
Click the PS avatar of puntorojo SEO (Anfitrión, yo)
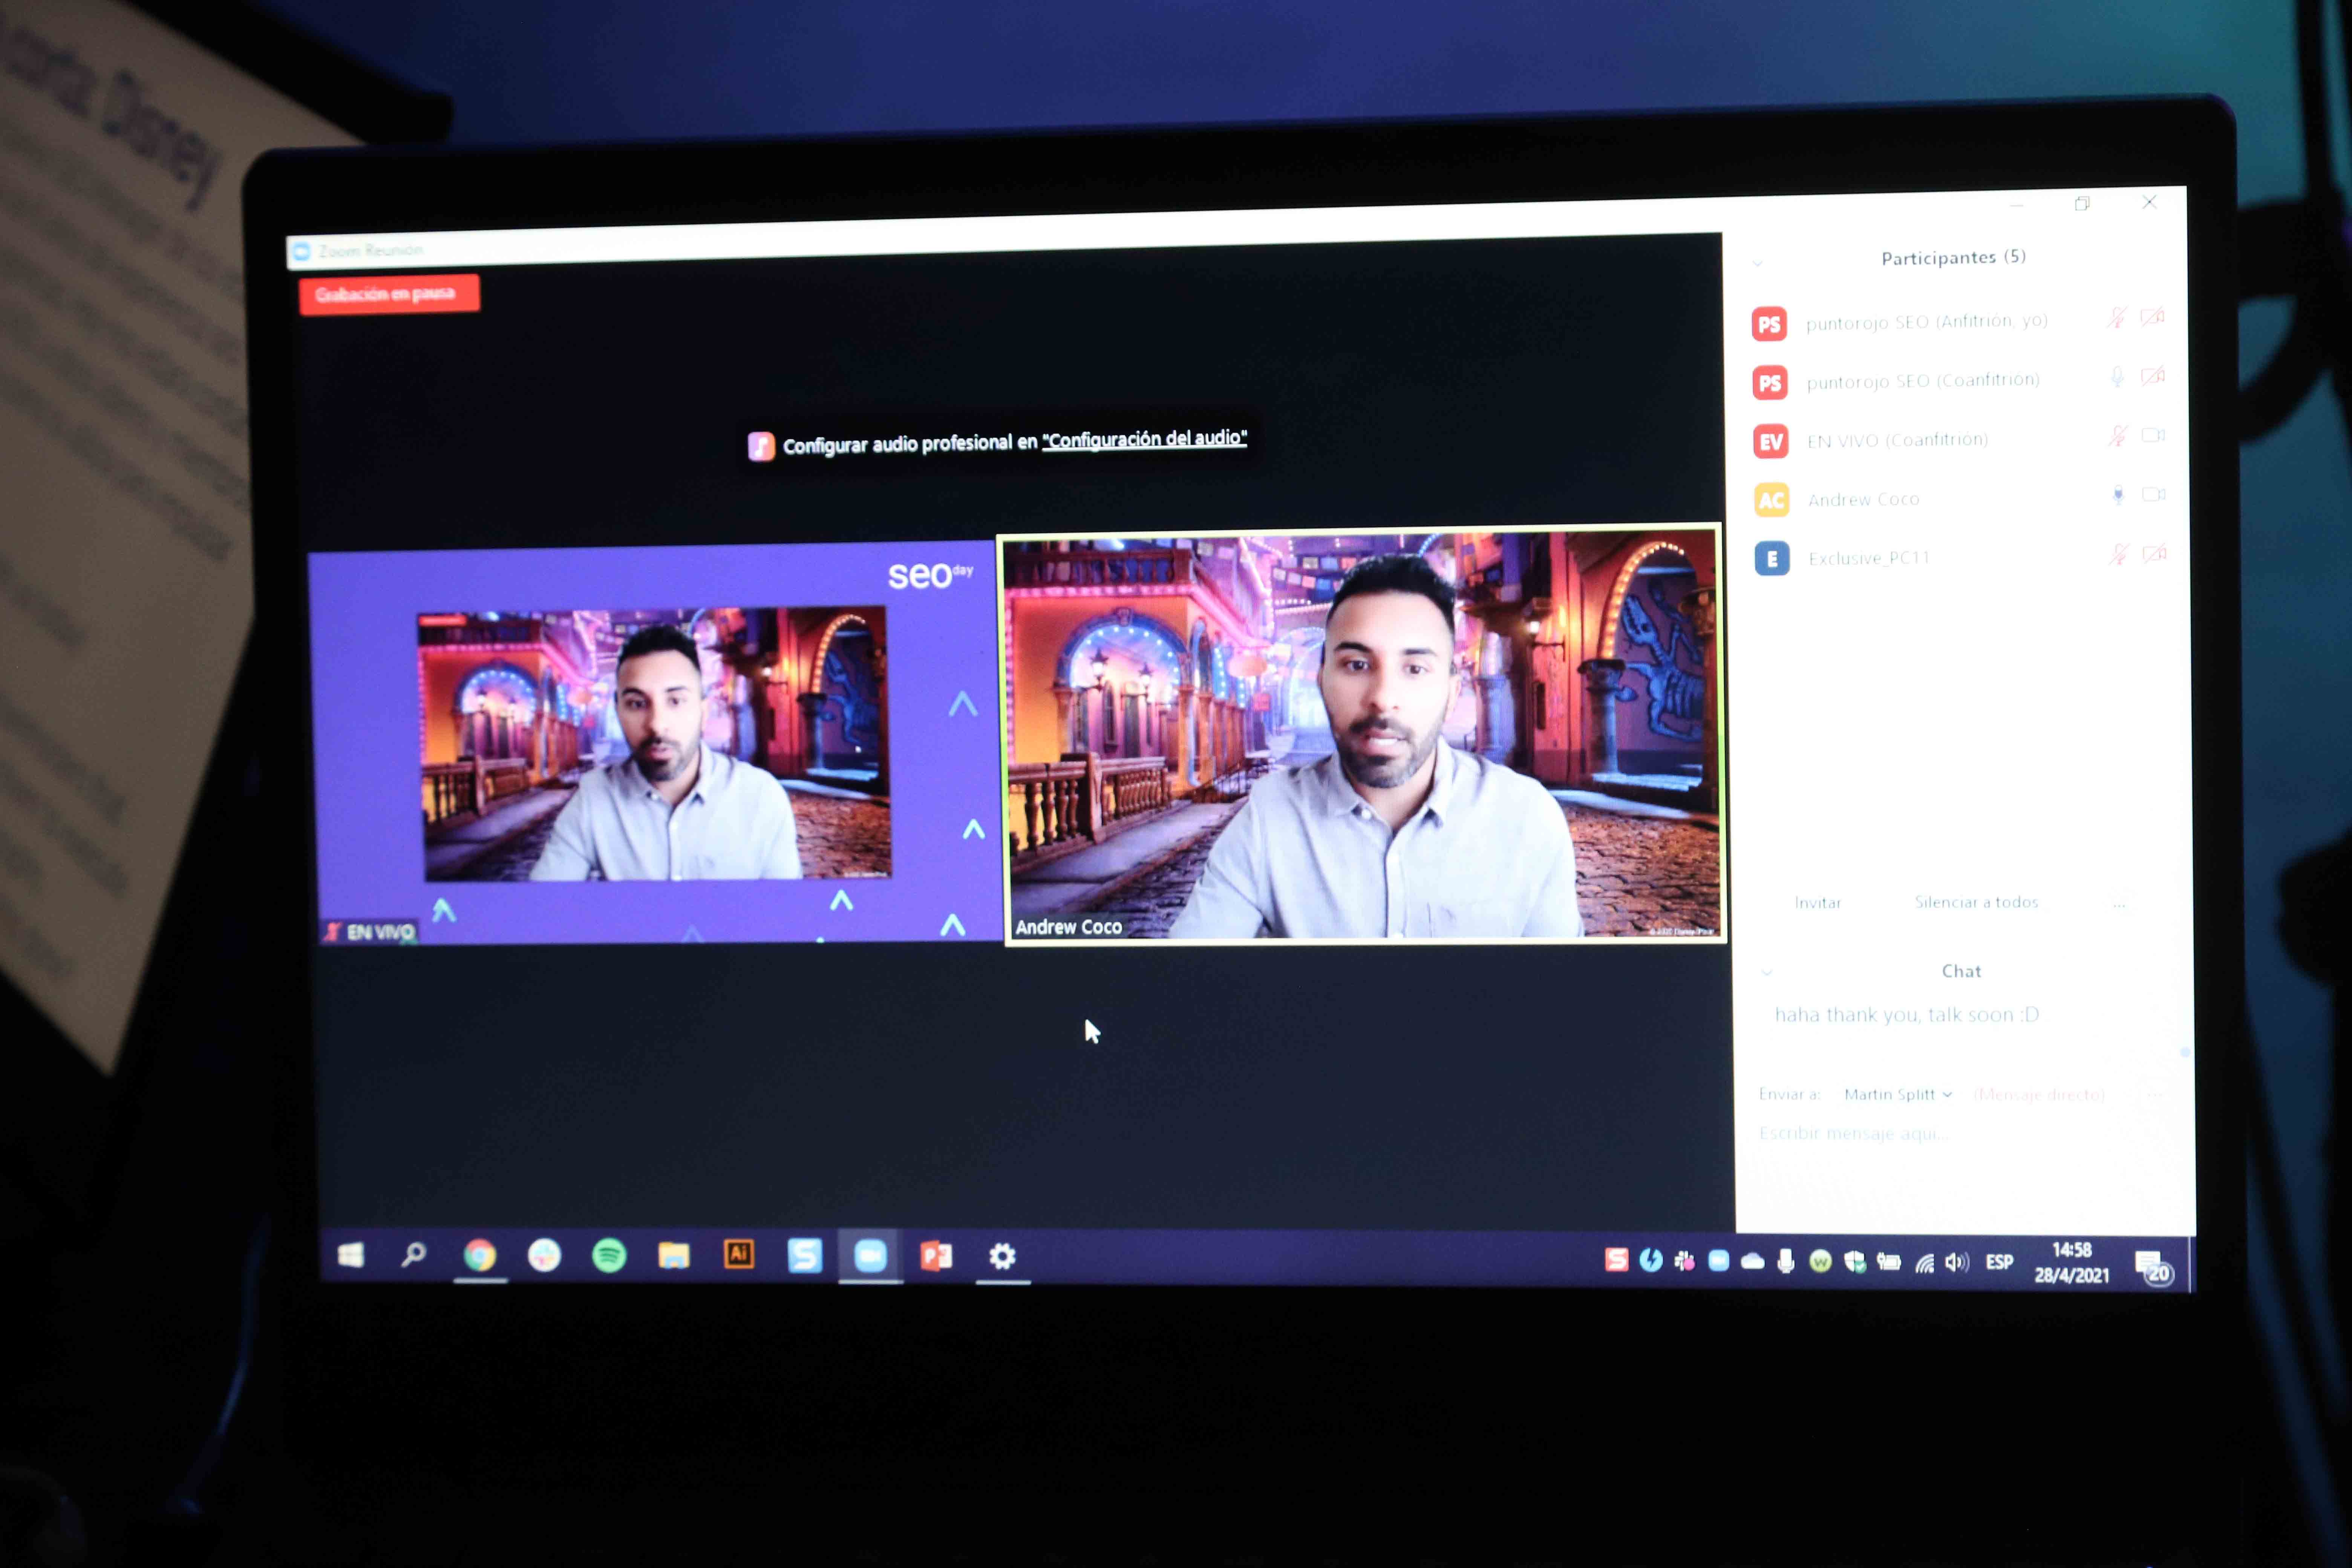1769,324
